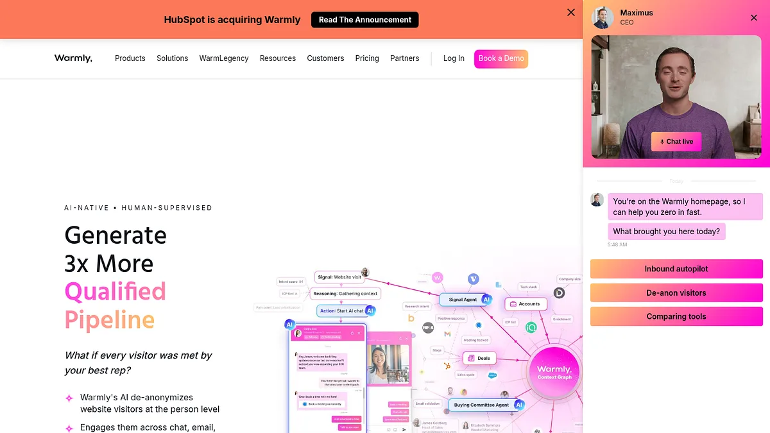Go to the Pricing page
Viewport: 770px width, 433px height.
[x=367, y=58]
